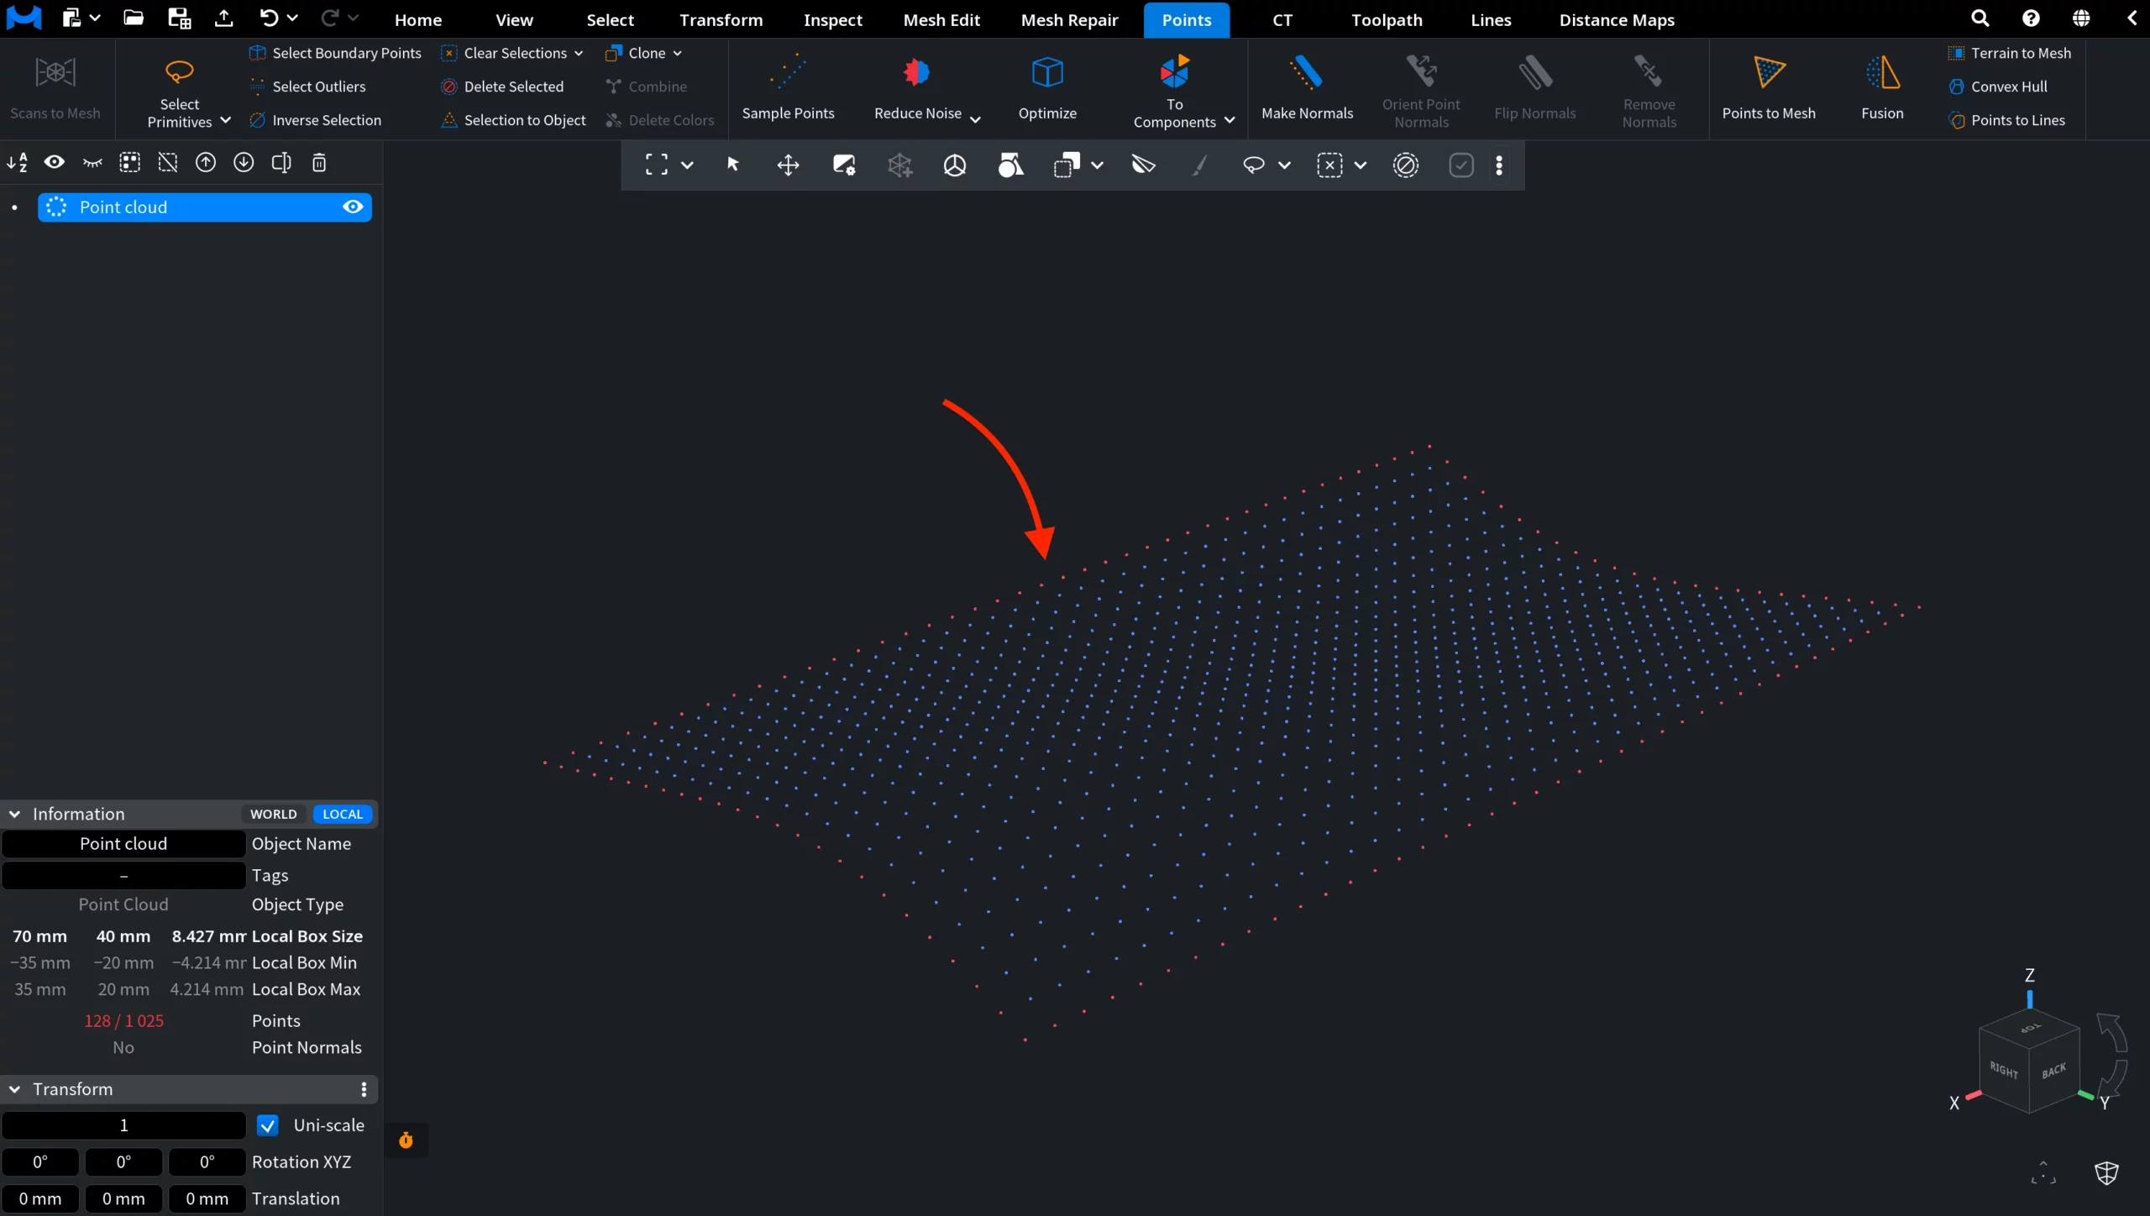Open the new file dropdown arrow
Image resolution: width=2150 pixels, height=1216 pixels.
[95, 18]
